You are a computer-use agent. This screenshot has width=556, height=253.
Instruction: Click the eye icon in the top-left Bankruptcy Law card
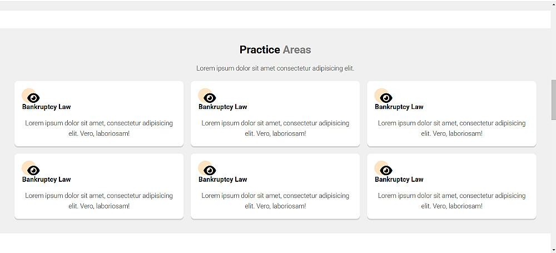pos(33,98)
